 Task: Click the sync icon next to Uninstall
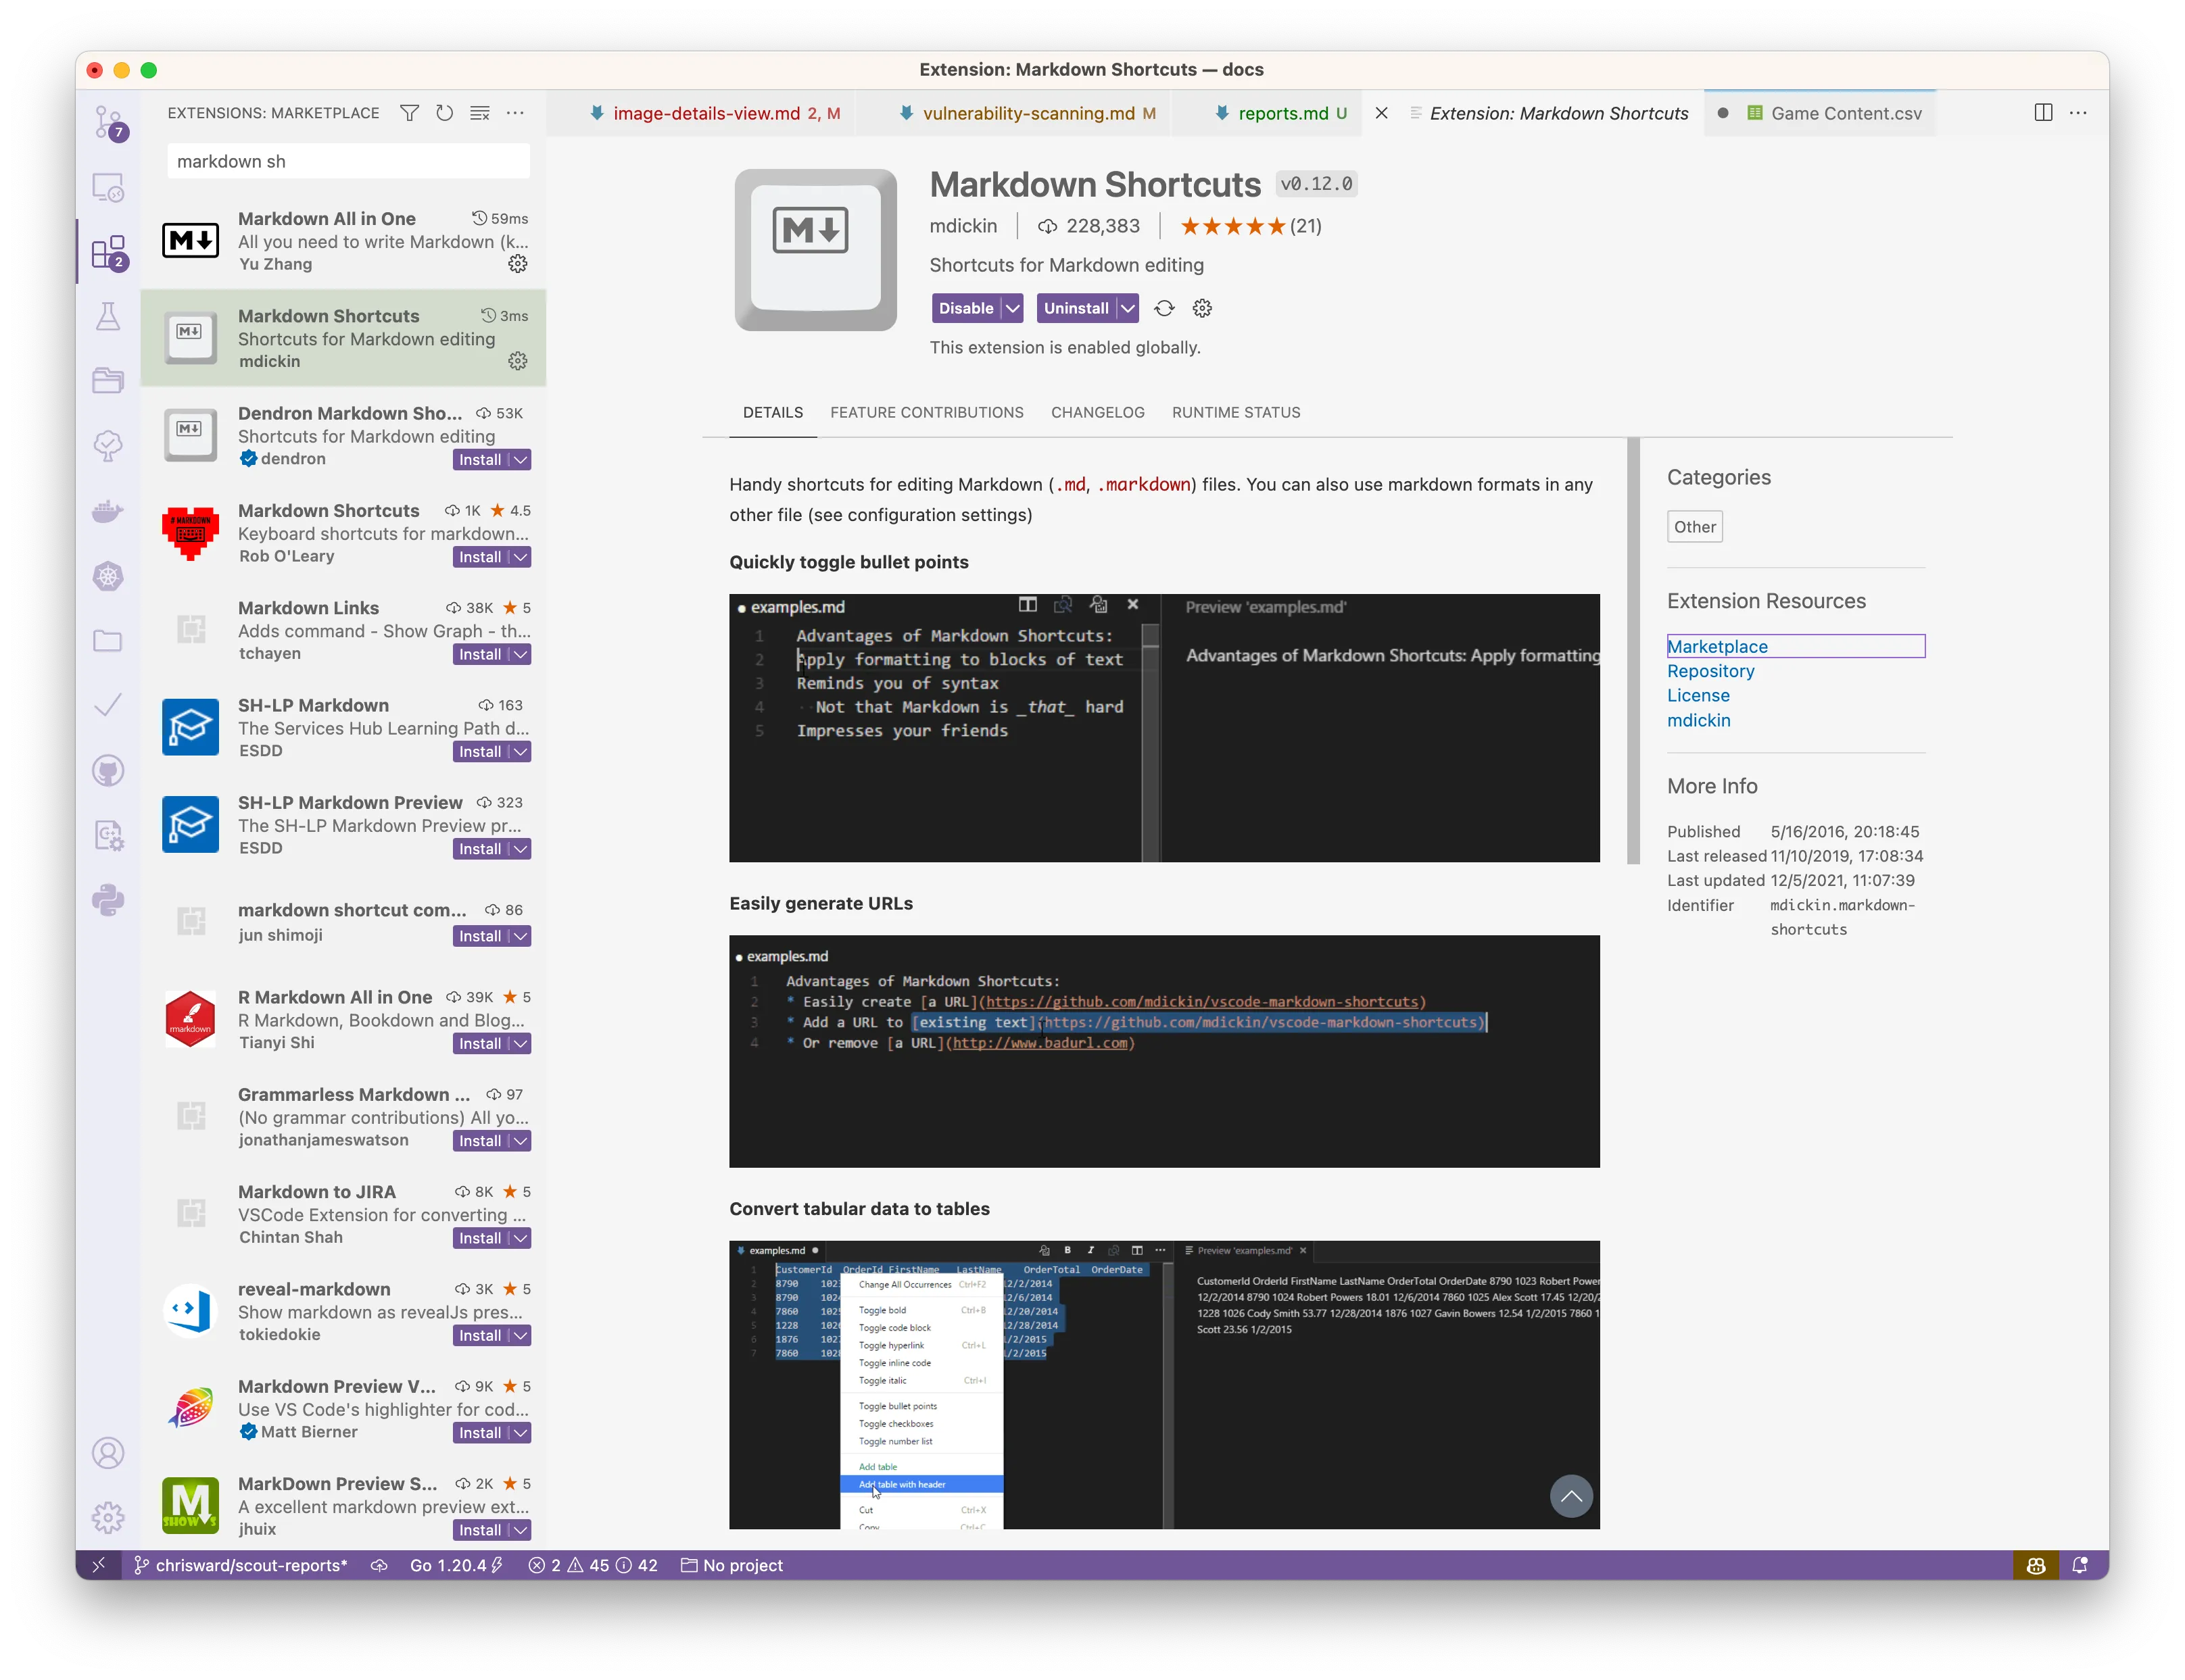(x=1163, y=308)
